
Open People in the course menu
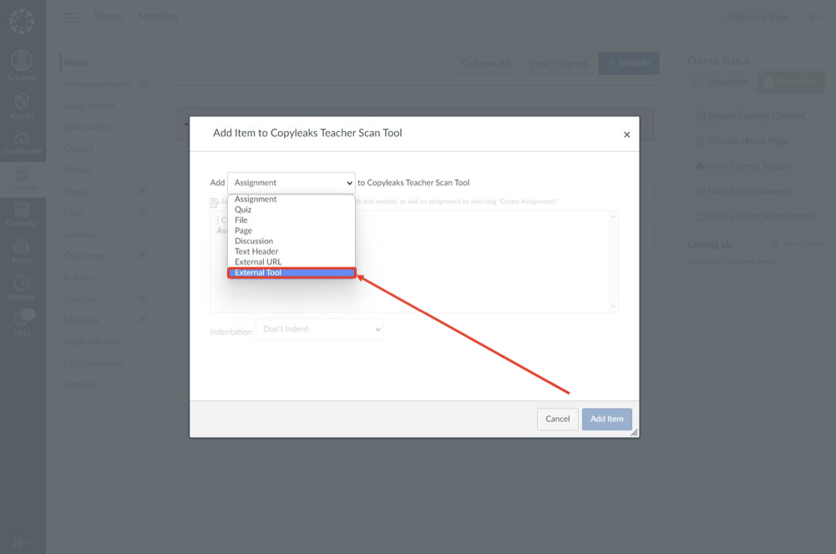click(x=78, y=170)
